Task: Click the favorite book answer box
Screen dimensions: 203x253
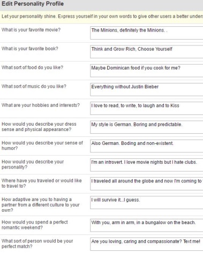Action: (x=147, y=52)
